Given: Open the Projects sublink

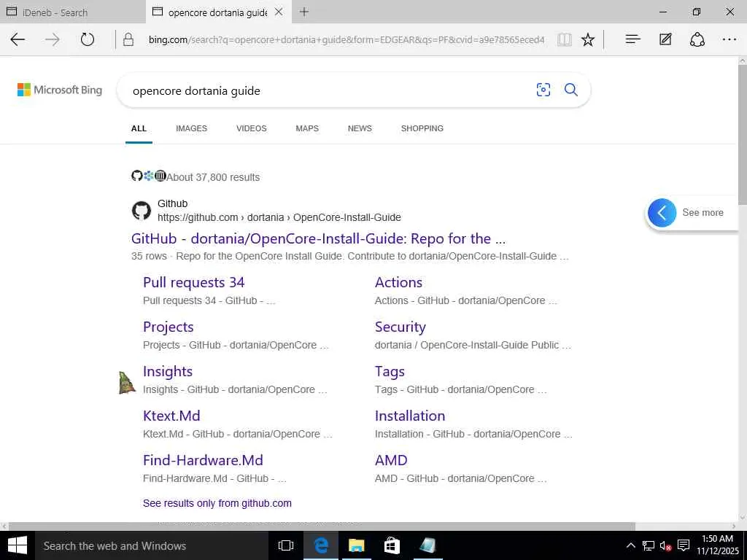Looking at the screenshot, I should [x=169, y=327].
